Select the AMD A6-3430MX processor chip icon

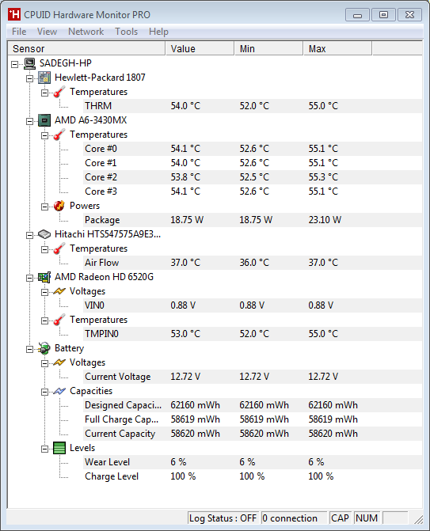click(x=44, y=120)
